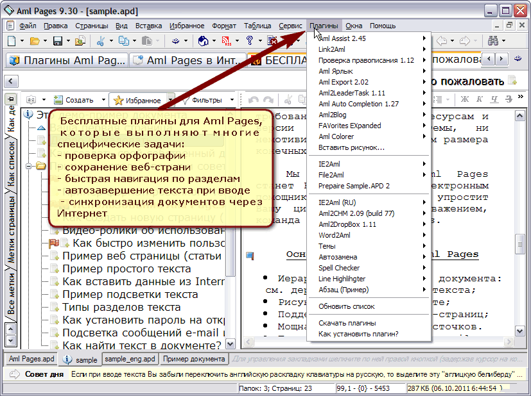Viewport: 531px width, 396px height.
Task: Click the binoculars Search icon
Action: [x=493, y=41]
